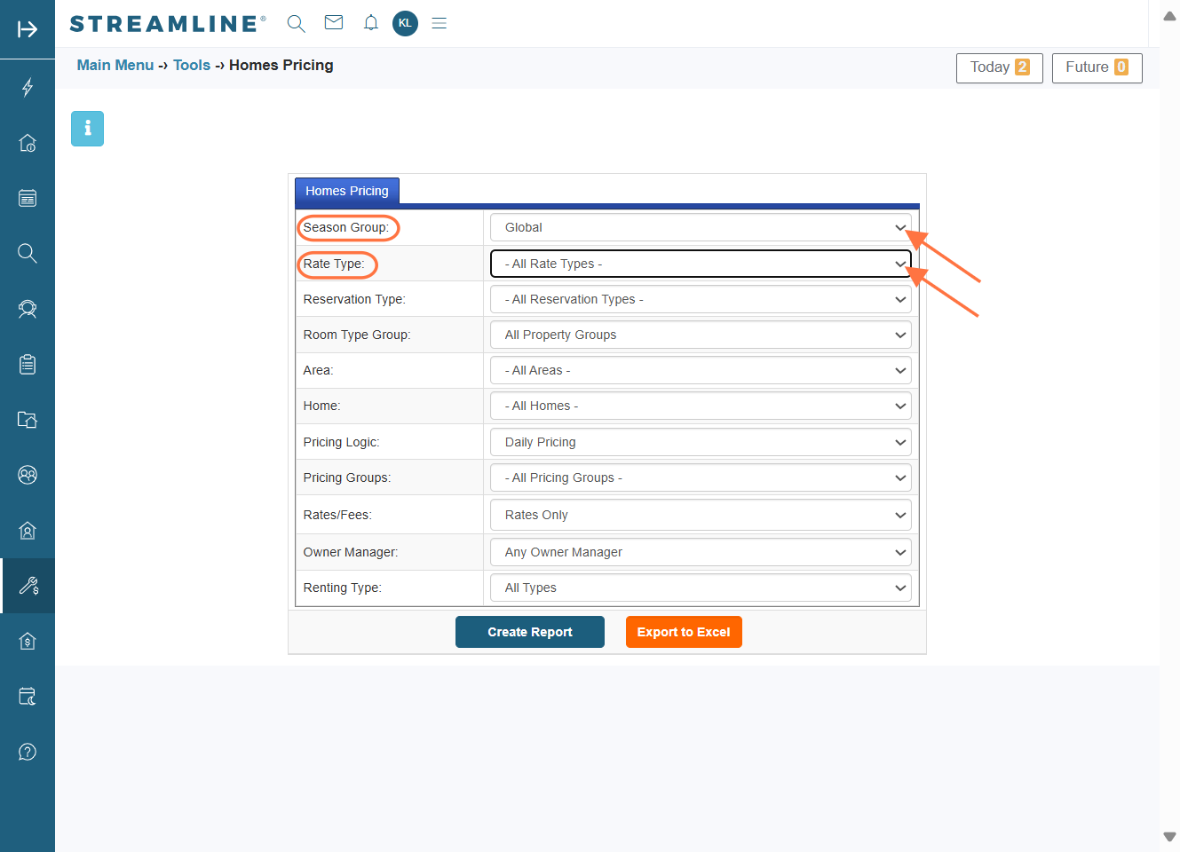This screenshot has width=1180, height=852.
Task: Open the calendar with moon sidebar icon
Action: click(28, 697)
